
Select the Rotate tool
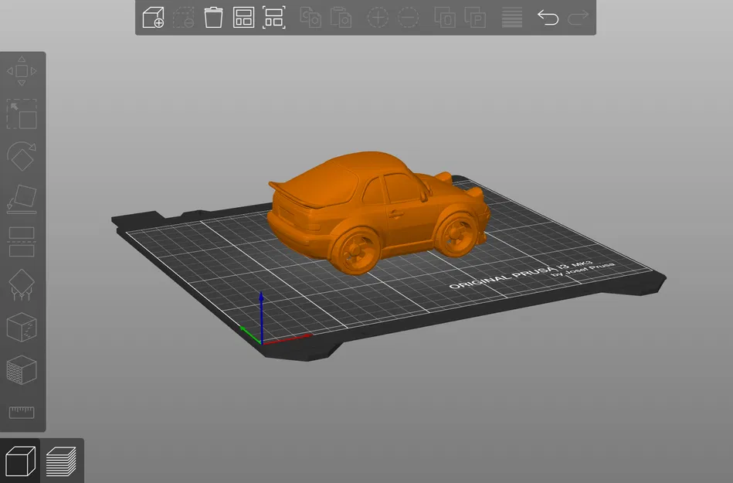[22, 156]
